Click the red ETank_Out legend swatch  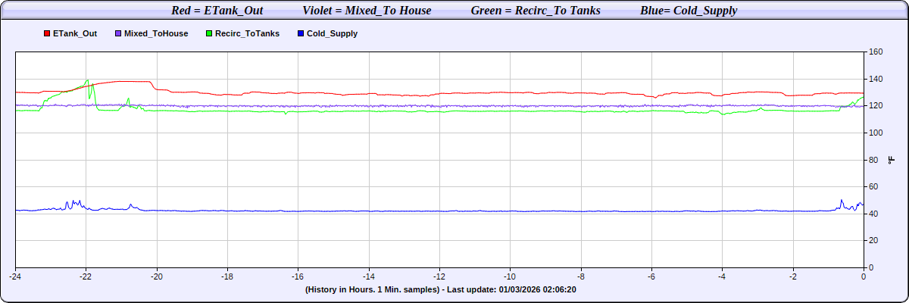click(x=47, y=34)
